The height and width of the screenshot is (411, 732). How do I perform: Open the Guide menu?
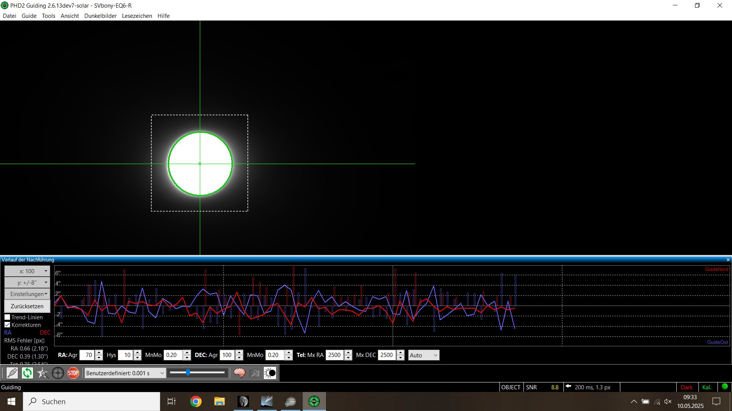[29, 16]
